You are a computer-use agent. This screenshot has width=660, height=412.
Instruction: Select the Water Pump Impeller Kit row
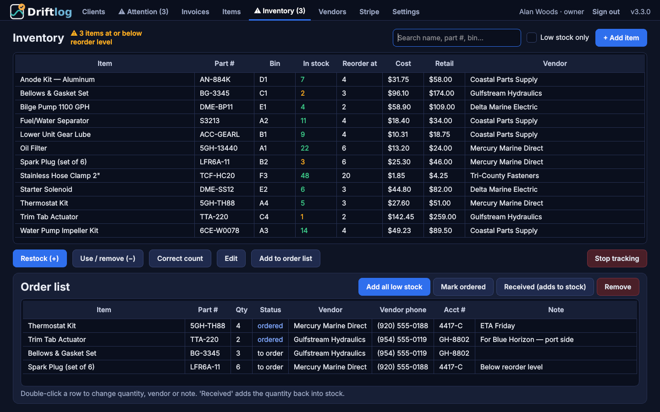pos(330,230)
